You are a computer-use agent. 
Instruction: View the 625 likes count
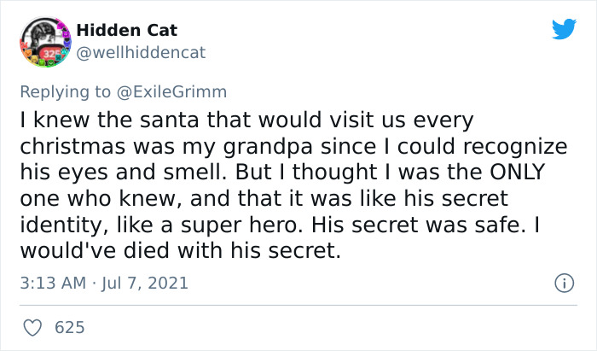tap(68, 327)
